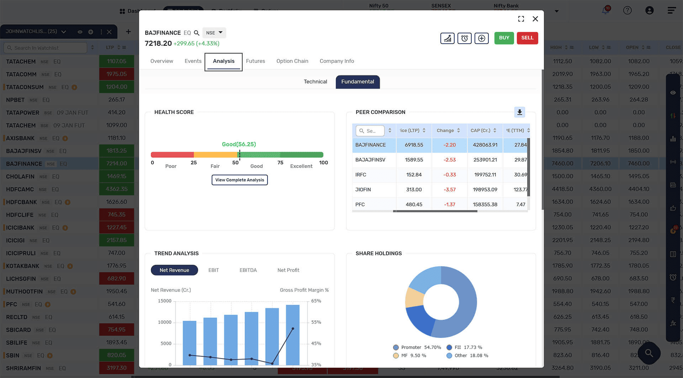
Task: Open the thumbs-up icon in right sidebar
Action: coord(673,208)
